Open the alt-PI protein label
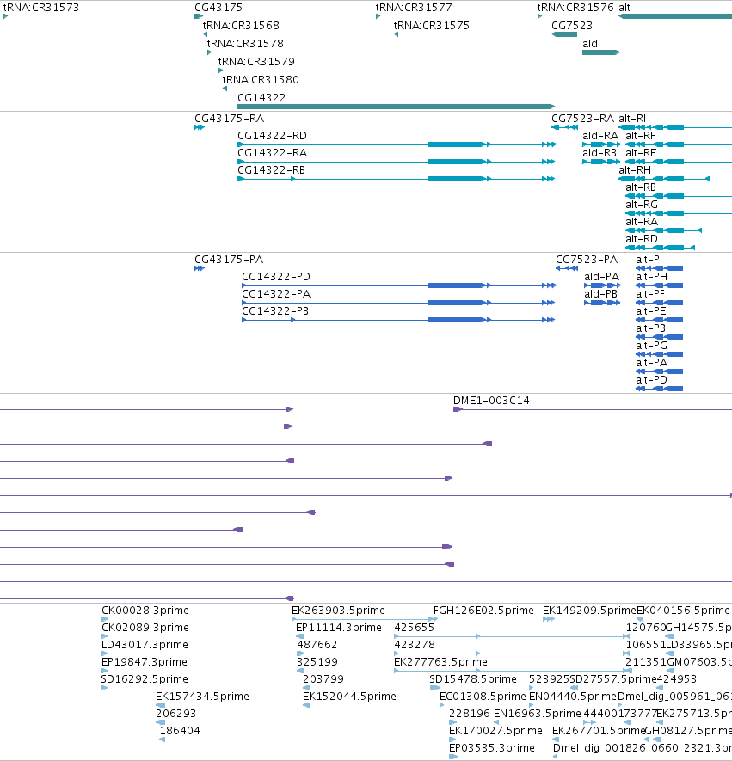 (649, 259)
